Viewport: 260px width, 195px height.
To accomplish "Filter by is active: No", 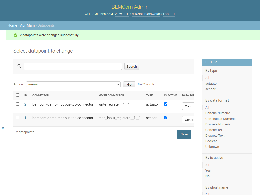I will tap(207, 176).
